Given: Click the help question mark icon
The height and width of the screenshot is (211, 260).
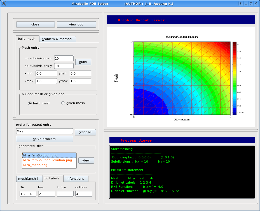Looking at the screenshot, I should click(x=240, y=4).
